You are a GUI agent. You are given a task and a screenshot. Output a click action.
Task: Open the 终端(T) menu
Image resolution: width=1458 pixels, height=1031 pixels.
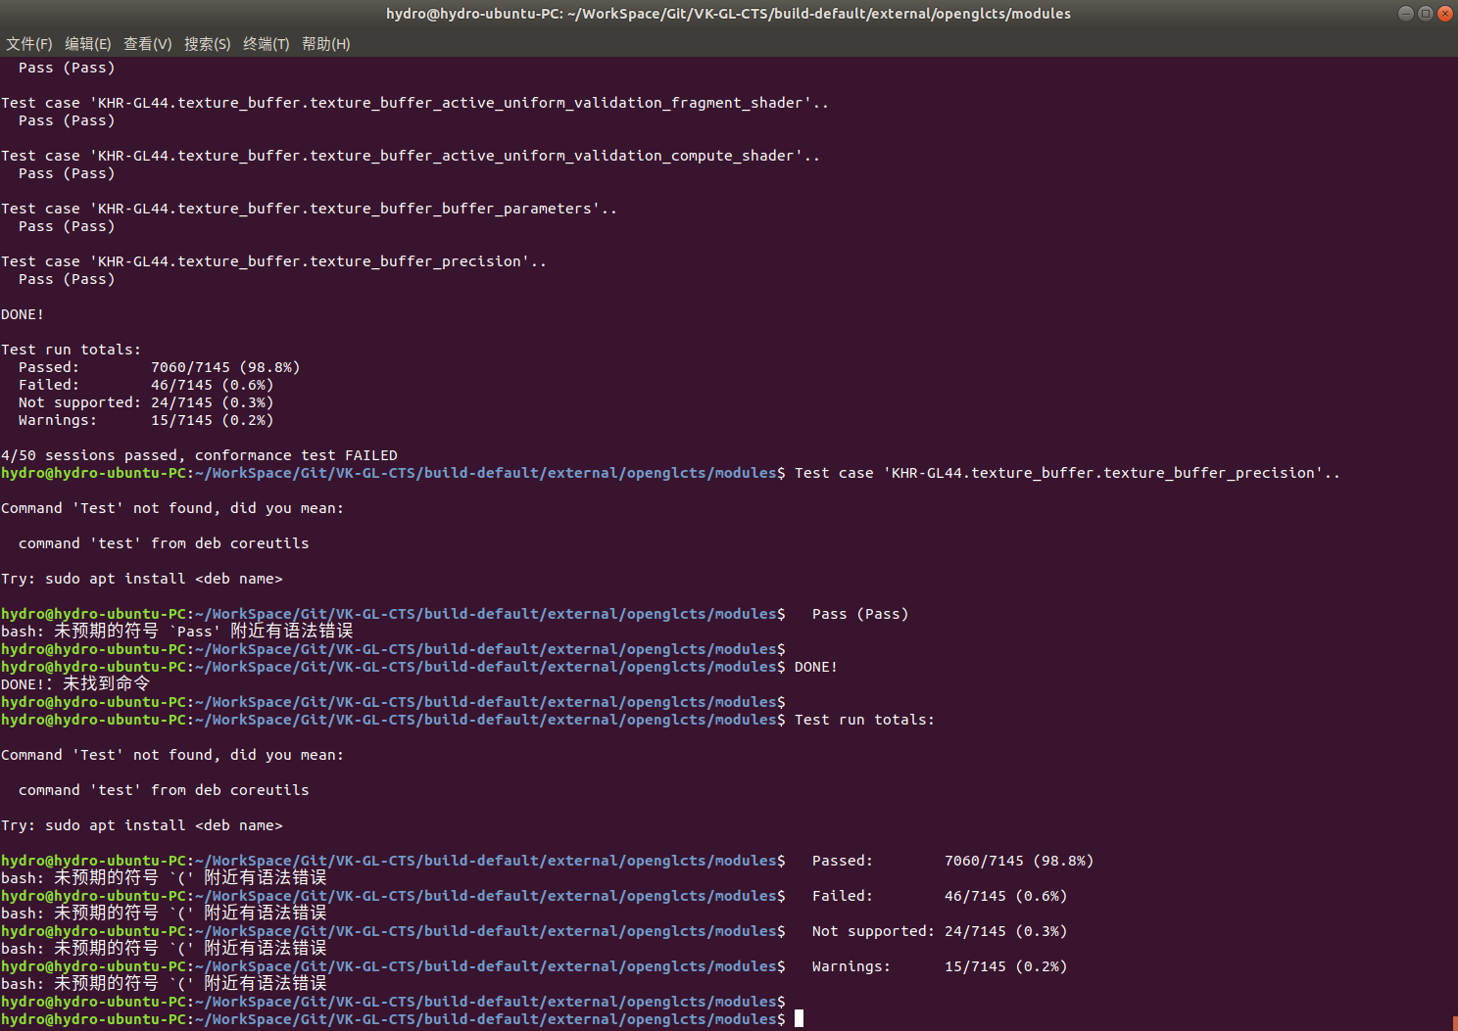(267, 44)
